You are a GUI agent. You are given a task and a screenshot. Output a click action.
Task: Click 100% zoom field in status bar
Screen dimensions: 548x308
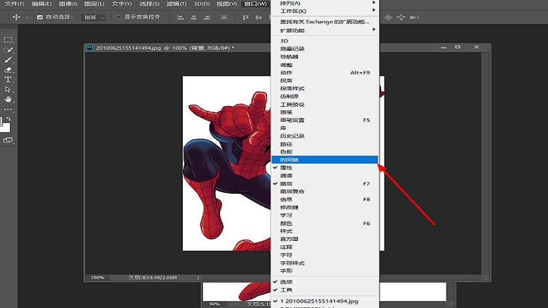point(97,277)
